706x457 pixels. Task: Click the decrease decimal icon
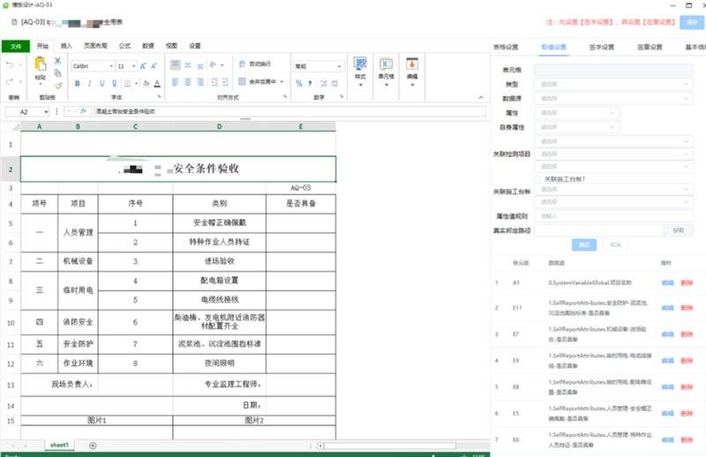point(334,83)
